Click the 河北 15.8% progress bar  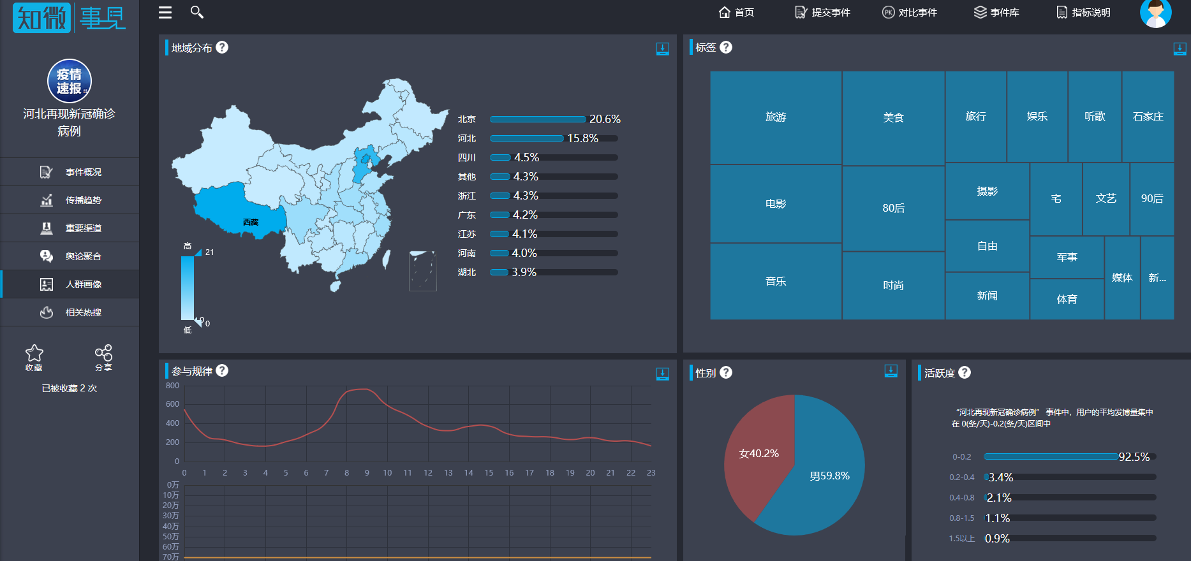point(554,138)
